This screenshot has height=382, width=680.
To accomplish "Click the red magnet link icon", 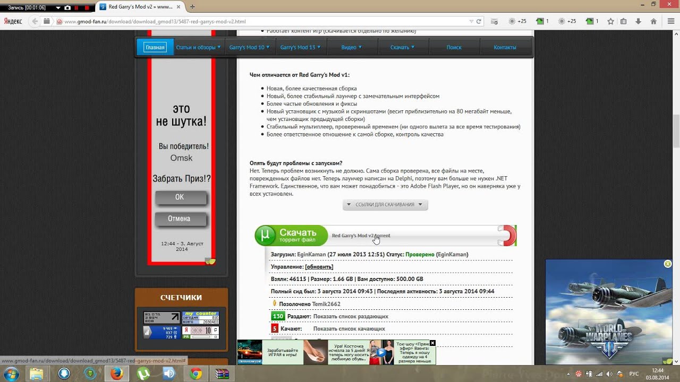I will click(x=507, y=236).
